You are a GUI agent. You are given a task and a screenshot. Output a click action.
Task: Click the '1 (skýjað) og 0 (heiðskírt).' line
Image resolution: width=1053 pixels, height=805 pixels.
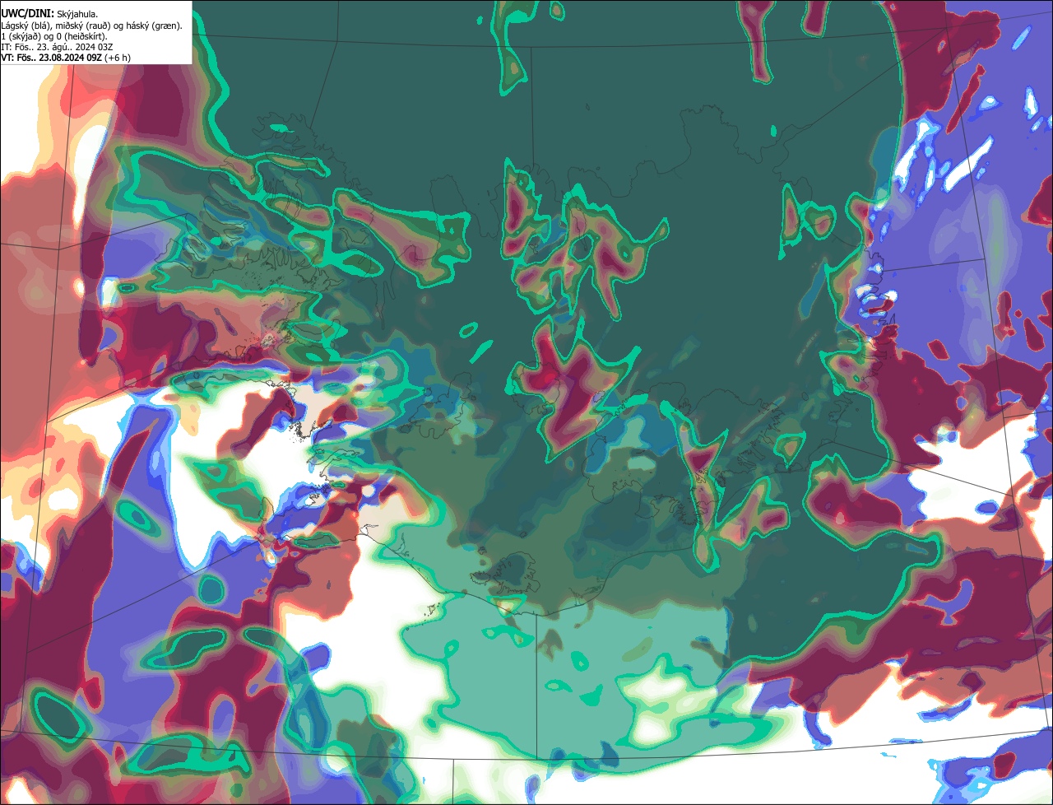tap(54, 35)
